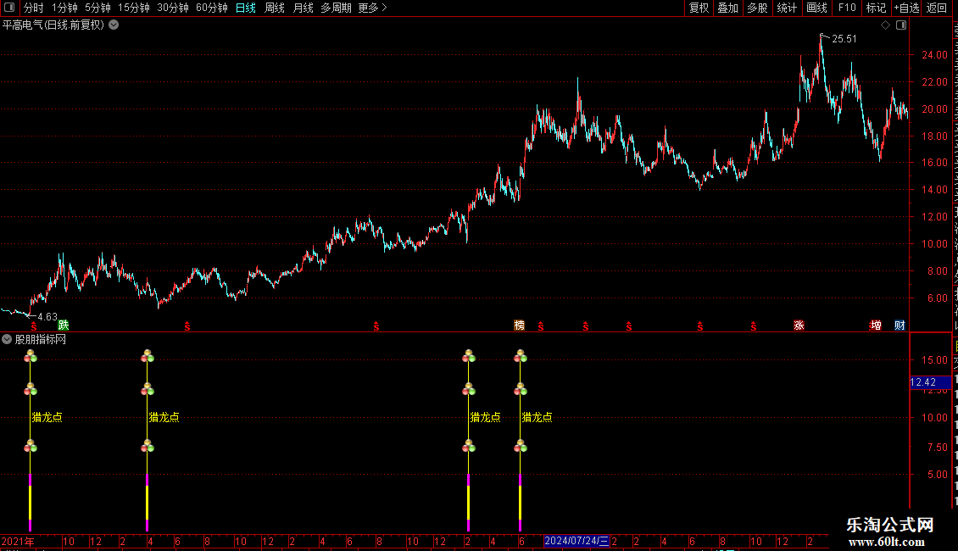958x551 pixels.
Task: Expand the 平高电气 title dropdown arrow
Action: click(114, 25)
